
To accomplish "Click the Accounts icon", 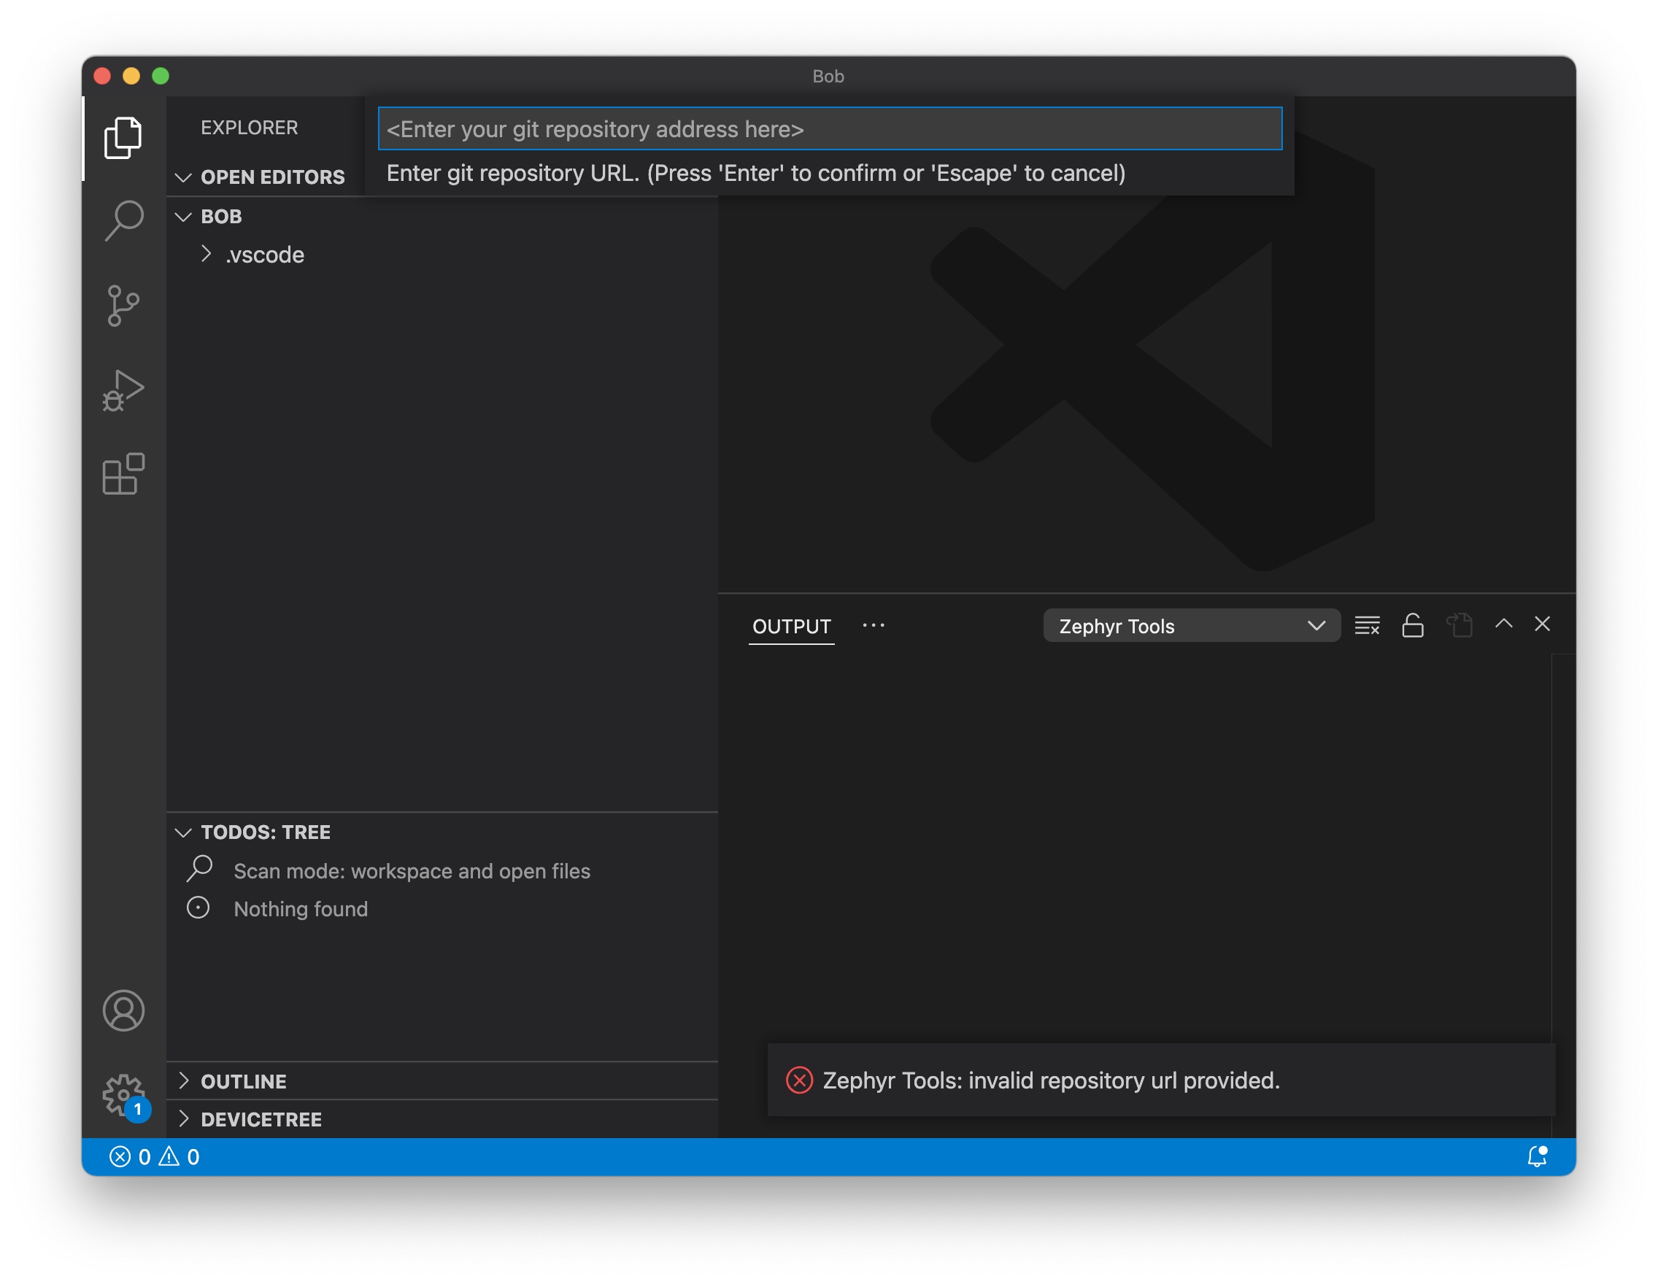I will pyautogui.click(x=123, y=1010).
